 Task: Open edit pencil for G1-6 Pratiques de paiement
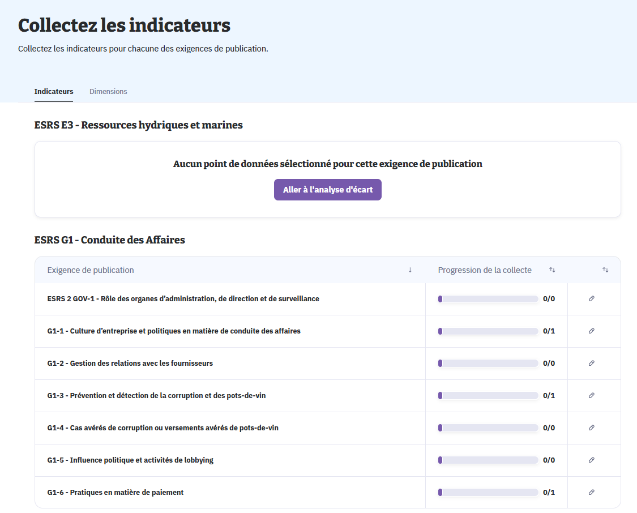(591, 492)
